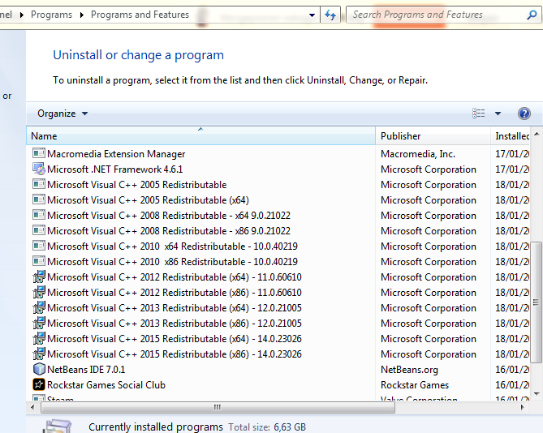
Task: Click the vertical scrollbar up arrow
Action: pos(537,134)
